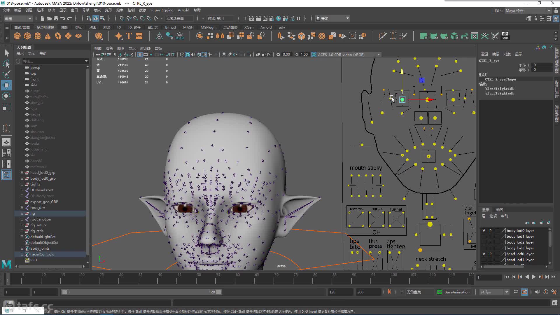Toggle V visibility of head lod0 layer
Image resolution: width=560 pixels, height=315 pixels.
484,254
